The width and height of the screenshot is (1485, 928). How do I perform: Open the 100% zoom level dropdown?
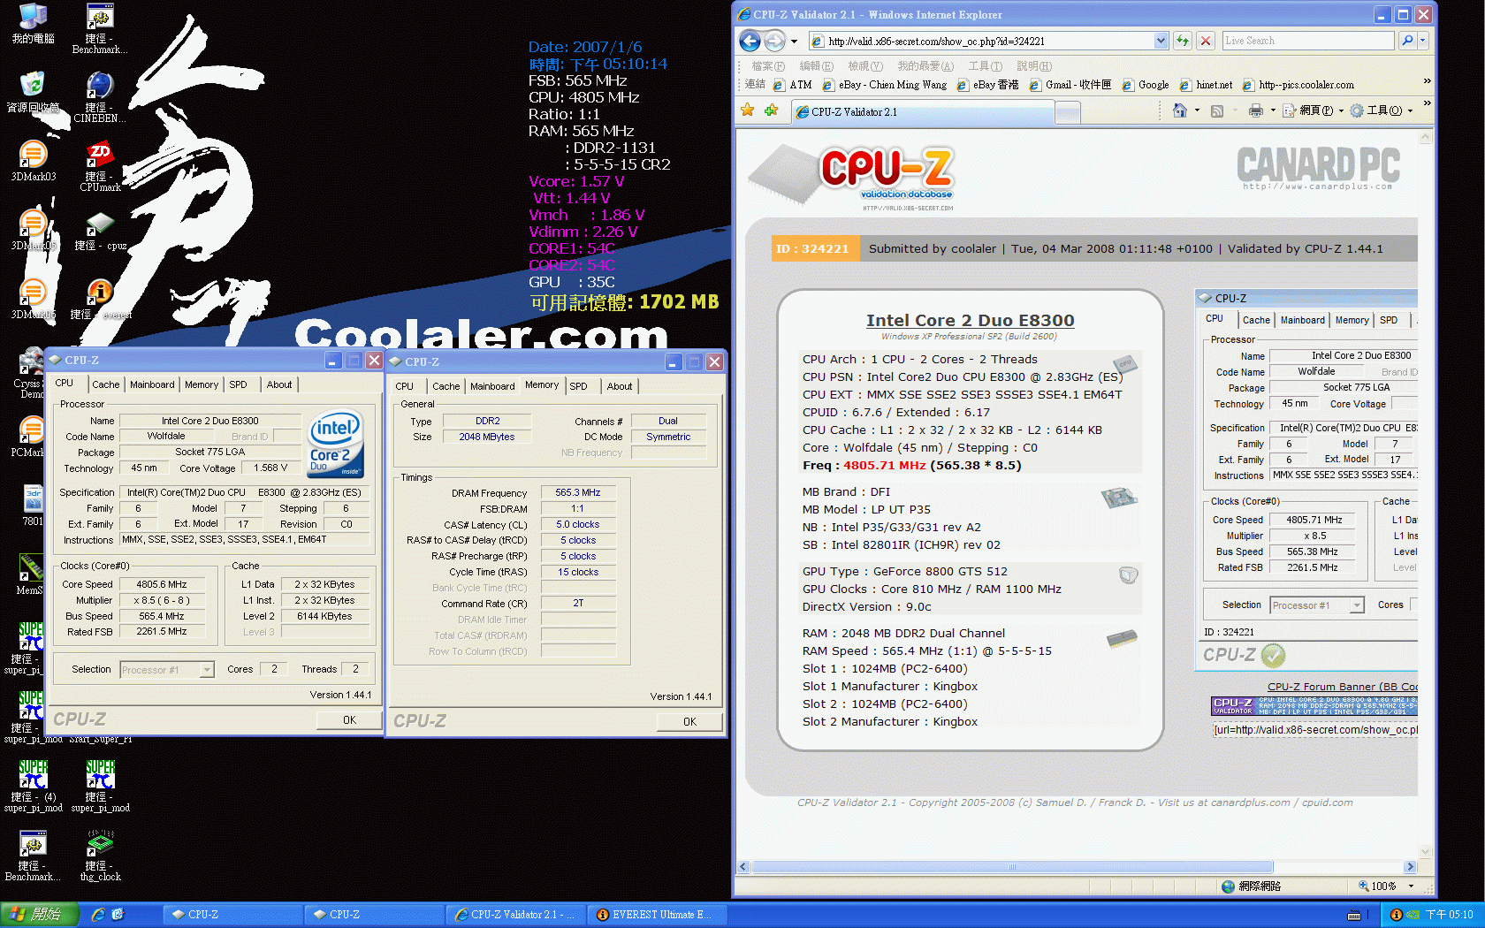(x=1411, y=886)
